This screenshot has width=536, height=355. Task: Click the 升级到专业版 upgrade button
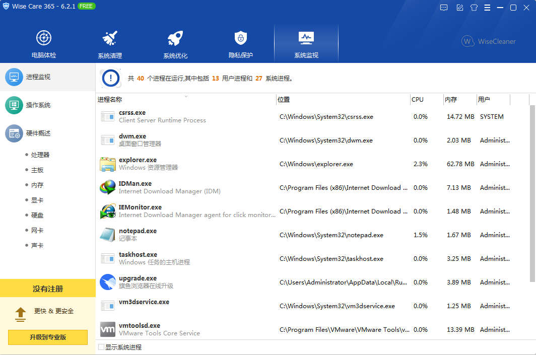[48, 337]
